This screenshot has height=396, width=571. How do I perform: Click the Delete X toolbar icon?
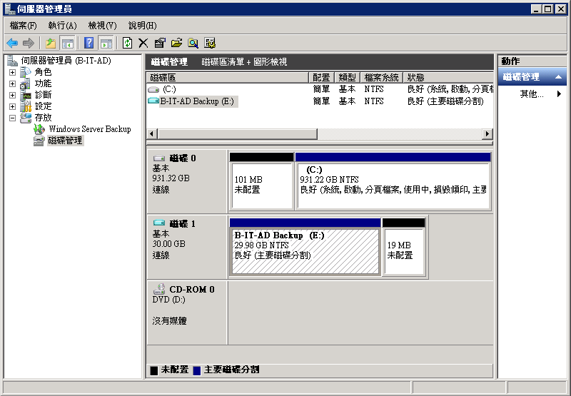(x=143, y=43)
